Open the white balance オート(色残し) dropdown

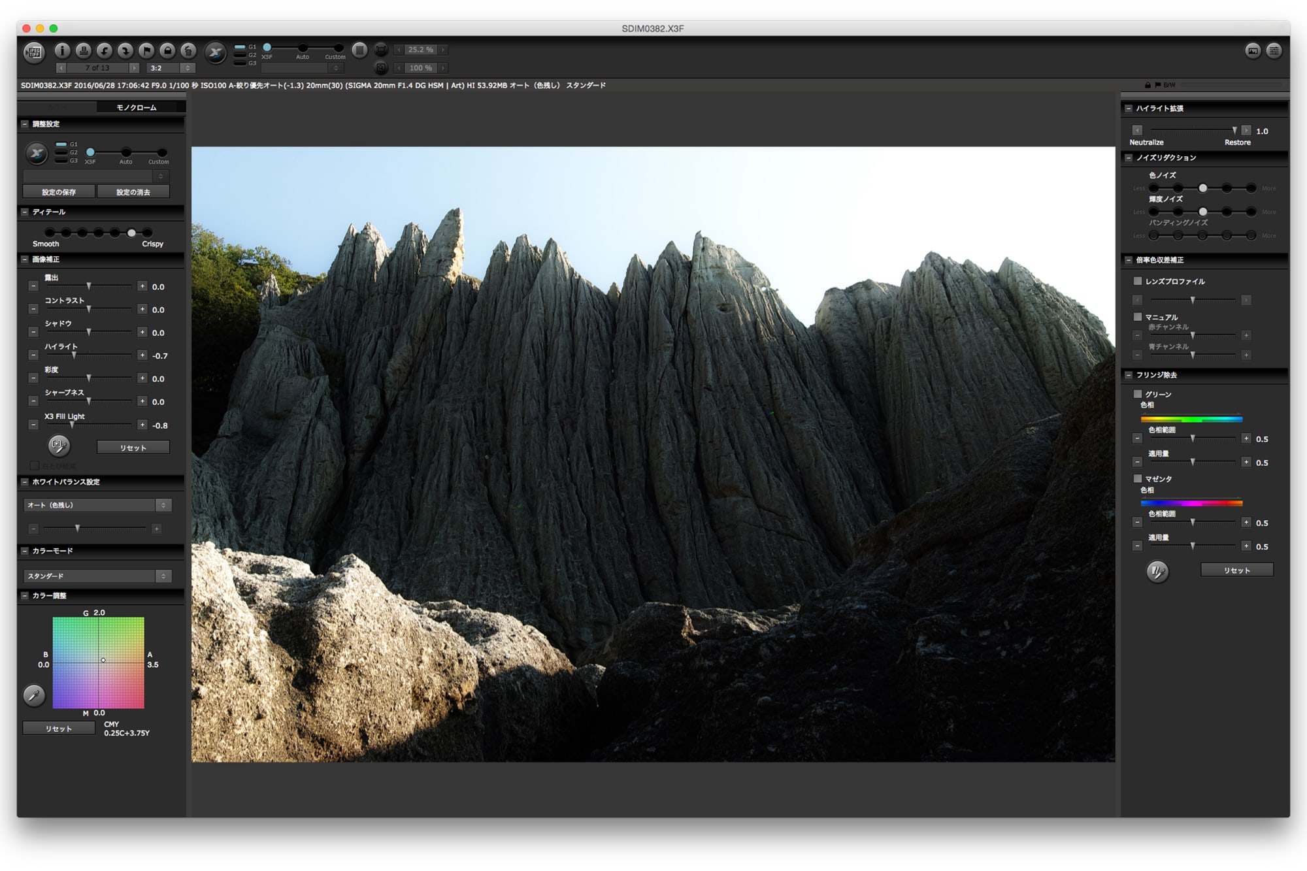coord(97,505)
